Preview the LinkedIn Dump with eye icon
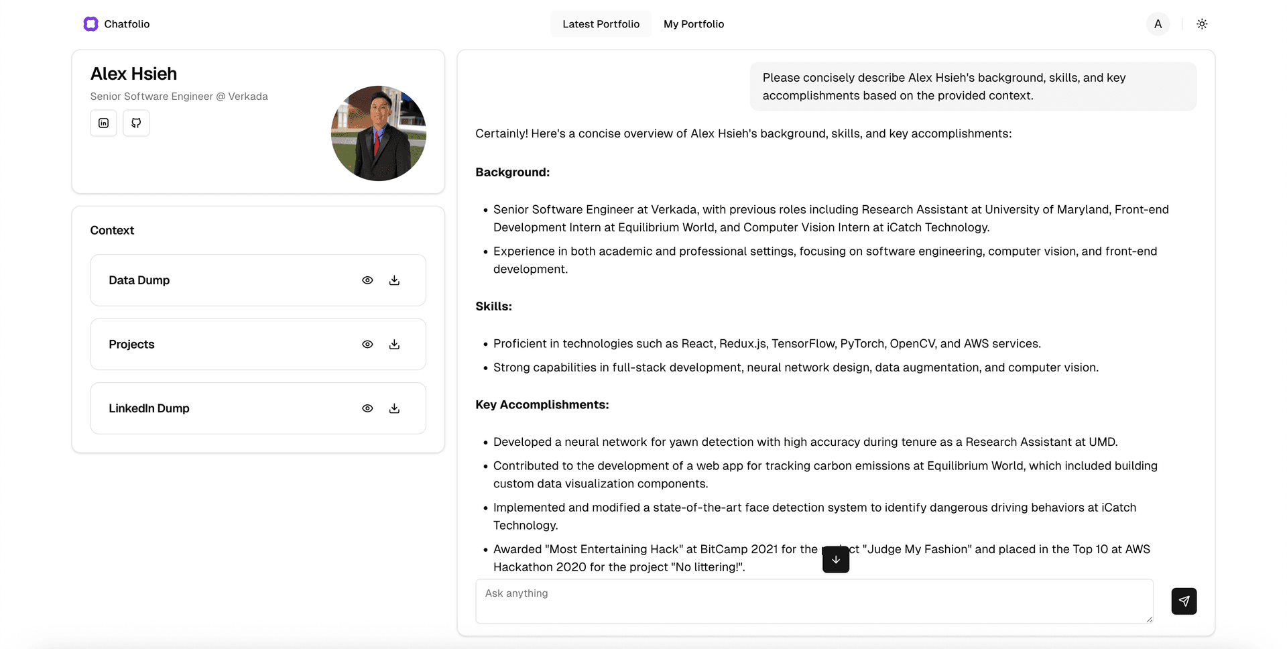This screenshot has width=1287, height=649. point(367,408)
